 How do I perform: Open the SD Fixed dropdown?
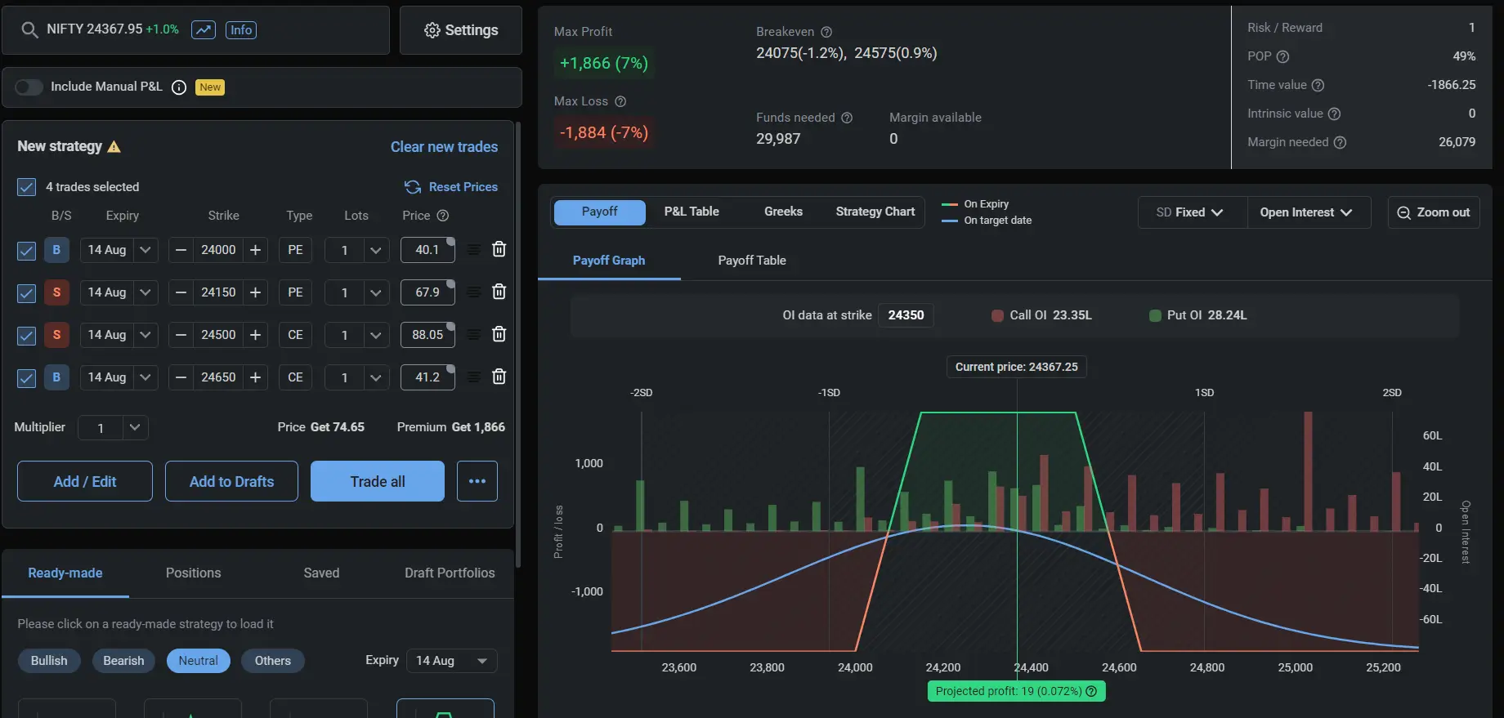point(1191,212)
